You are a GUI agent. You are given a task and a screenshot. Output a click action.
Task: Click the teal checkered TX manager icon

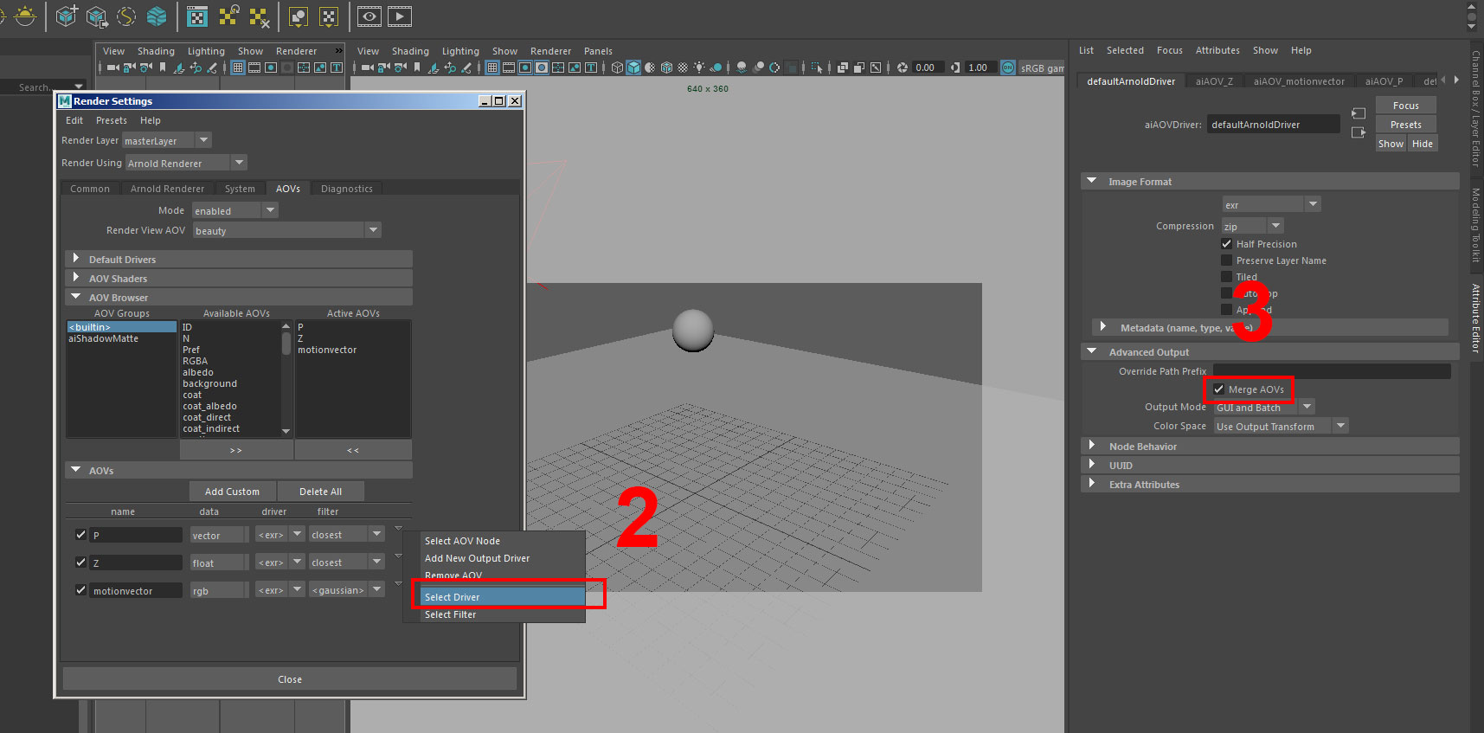[x=197, y=16]
